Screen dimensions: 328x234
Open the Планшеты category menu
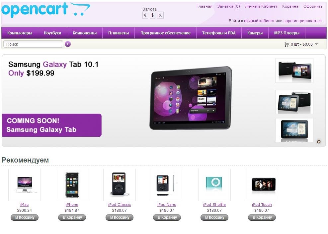tap(119, 33)
